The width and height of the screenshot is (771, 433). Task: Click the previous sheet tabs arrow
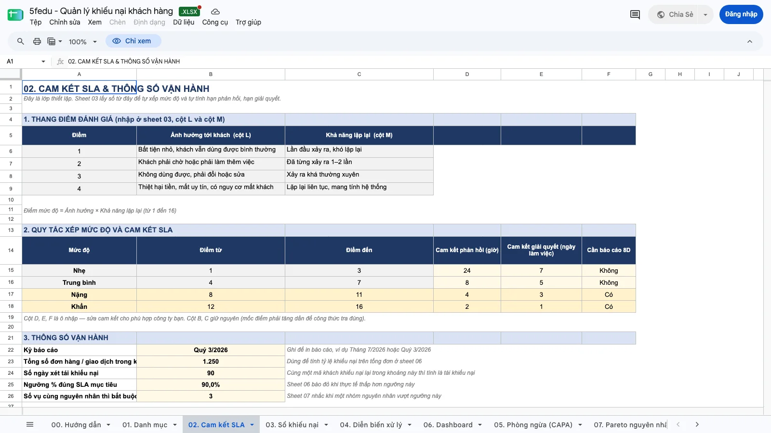678,424
